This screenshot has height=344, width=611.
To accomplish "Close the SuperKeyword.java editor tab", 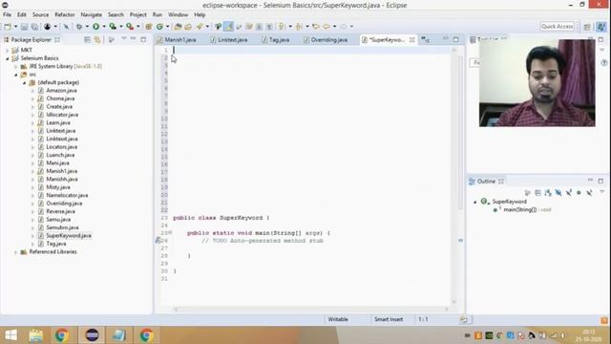I will pos(411,40).
